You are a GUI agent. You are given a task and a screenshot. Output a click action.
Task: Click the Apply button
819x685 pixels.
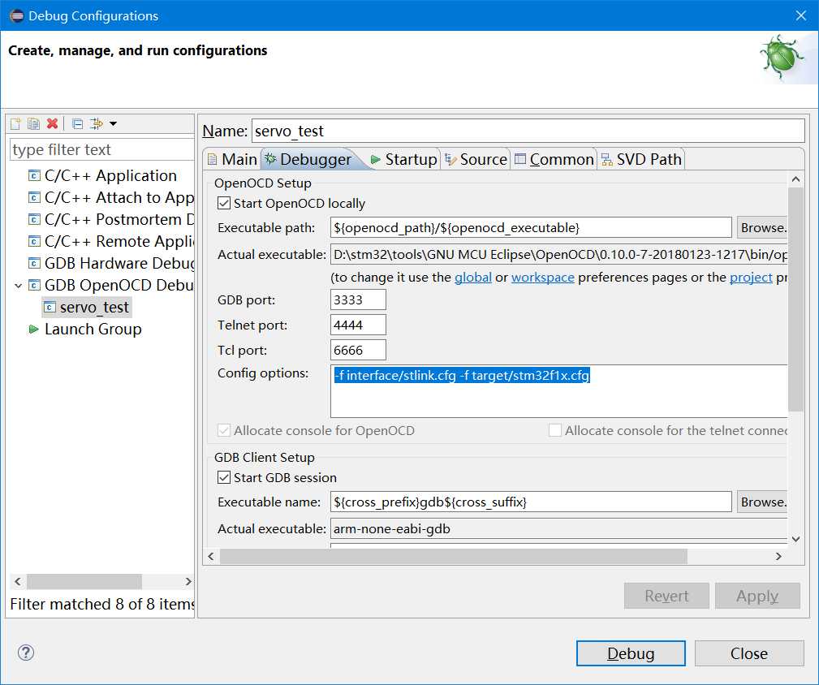(757, 596)
